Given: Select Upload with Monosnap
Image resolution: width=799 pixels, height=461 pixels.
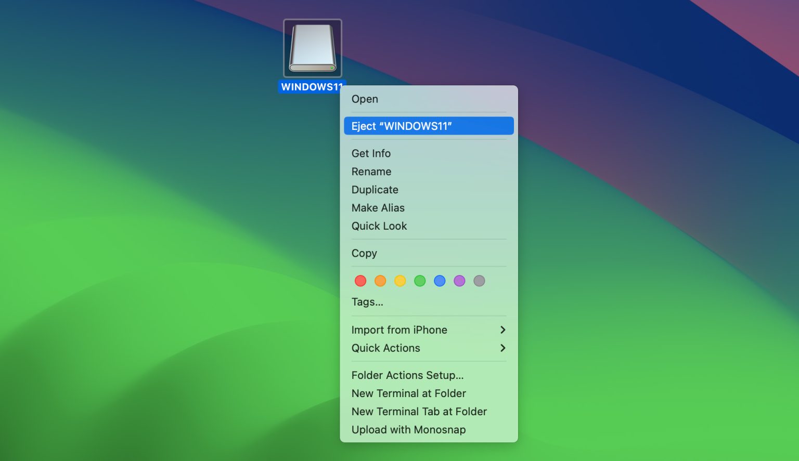Looking at the screenshot, I should coord(408,429).
